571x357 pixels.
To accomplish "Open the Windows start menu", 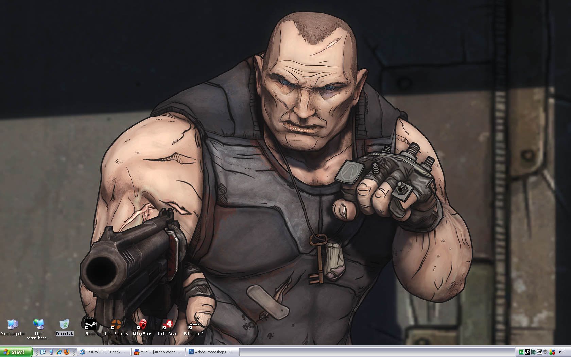I will pos(16,352).
